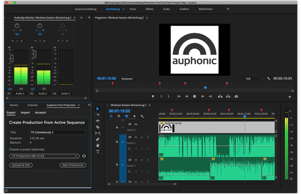Open timeline sequence panel menu
The width and height of the screenshot is (301, 194).
click(149, 105)
